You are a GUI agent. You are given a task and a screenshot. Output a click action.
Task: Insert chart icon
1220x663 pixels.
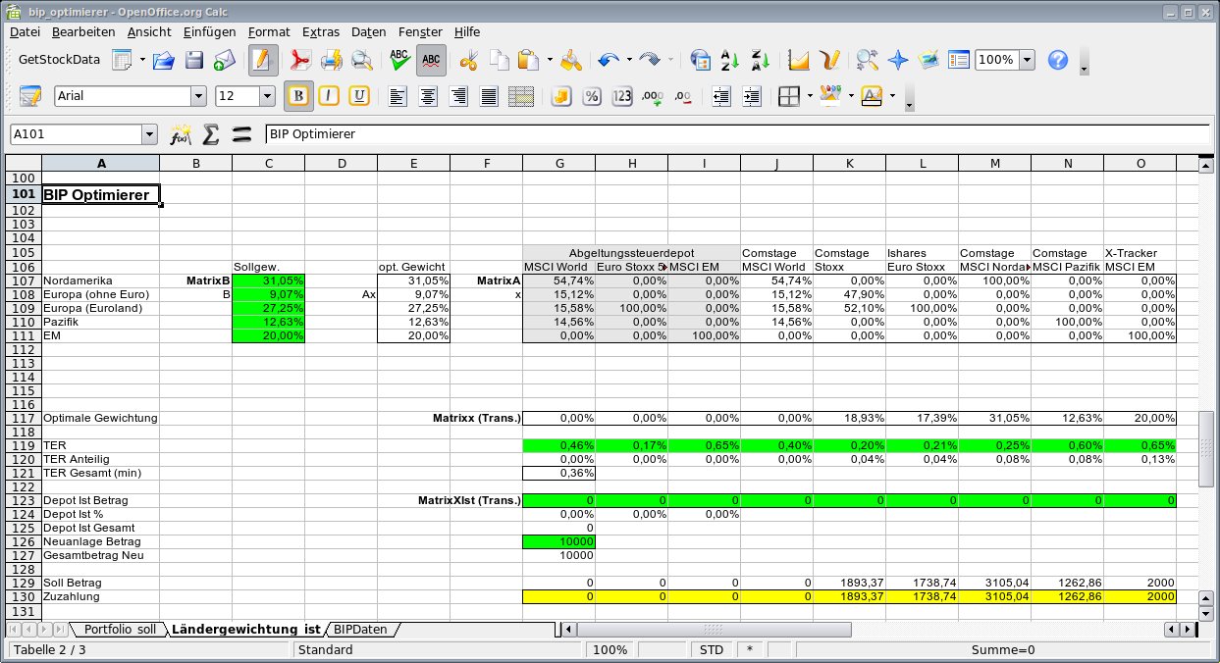tap(799, 60)
